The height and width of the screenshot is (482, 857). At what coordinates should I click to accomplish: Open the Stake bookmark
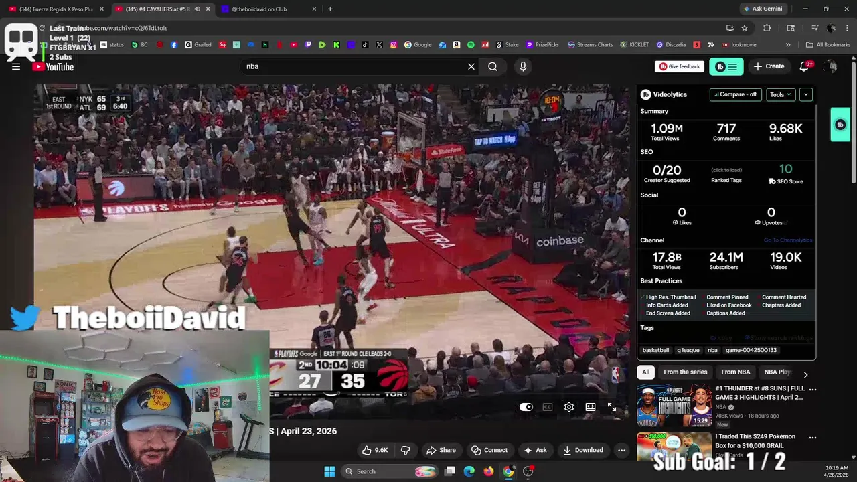(507, 45)
